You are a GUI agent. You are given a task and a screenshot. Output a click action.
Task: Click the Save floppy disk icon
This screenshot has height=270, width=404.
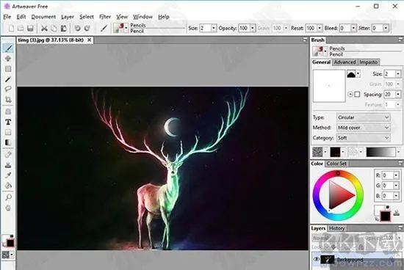click(30, 28)
